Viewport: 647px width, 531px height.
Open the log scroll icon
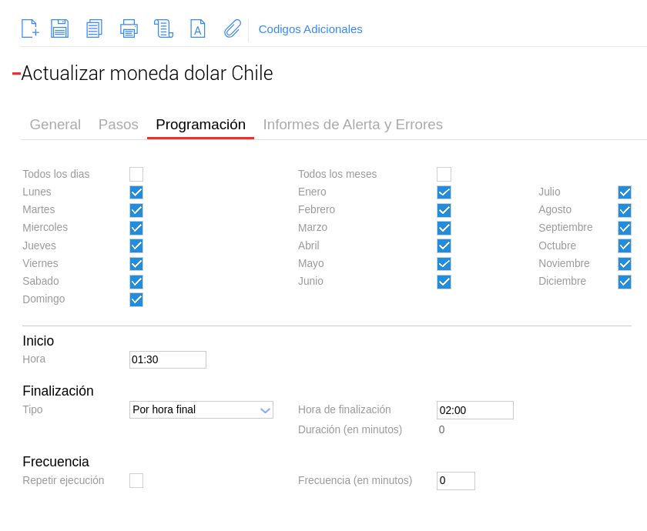[x=164, y=28]
